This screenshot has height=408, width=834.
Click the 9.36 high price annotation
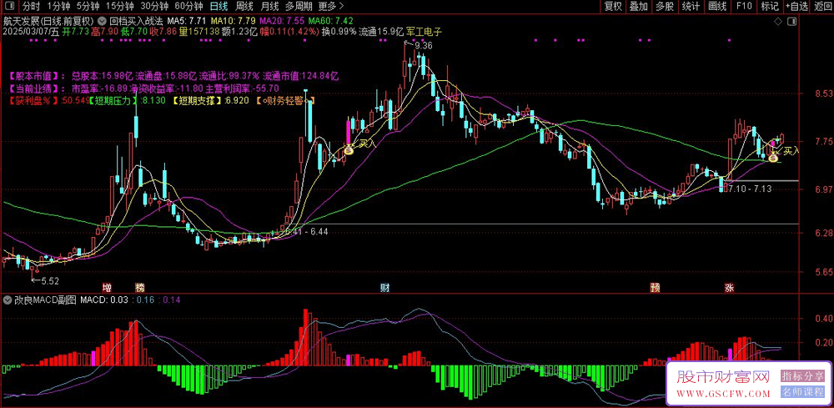coord(424,46)
